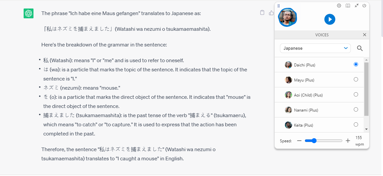
Task: Click the speed slider track
Action: [328, 141]
